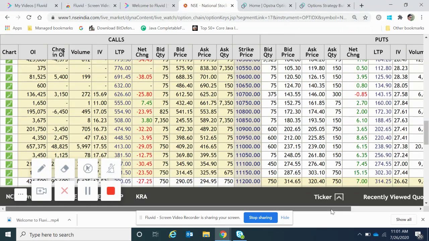The height and width of the screenshot is (241, 429).
Task: Open Outlook from the taskbar
Action: pos(189,235)
